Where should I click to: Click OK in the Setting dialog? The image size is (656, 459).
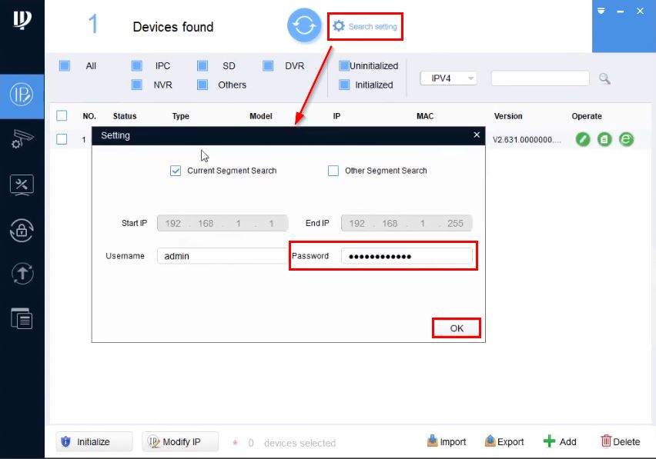pos(457,328)
